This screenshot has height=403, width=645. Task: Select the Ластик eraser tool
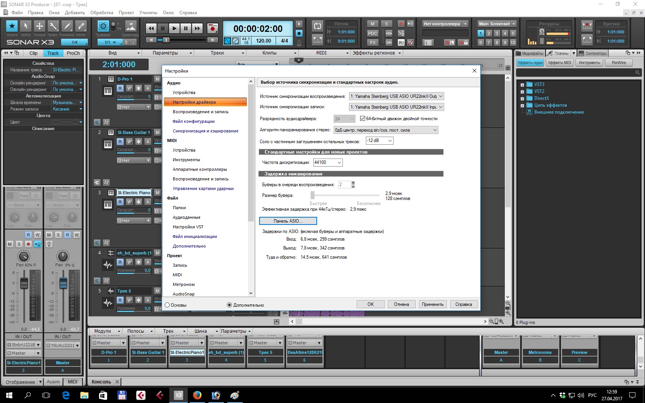(81, 26)
